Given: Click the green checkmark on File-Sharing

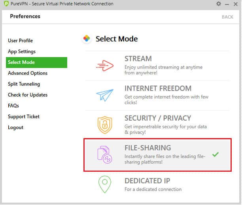Looking at the screenshot, I should click(215, 154).
